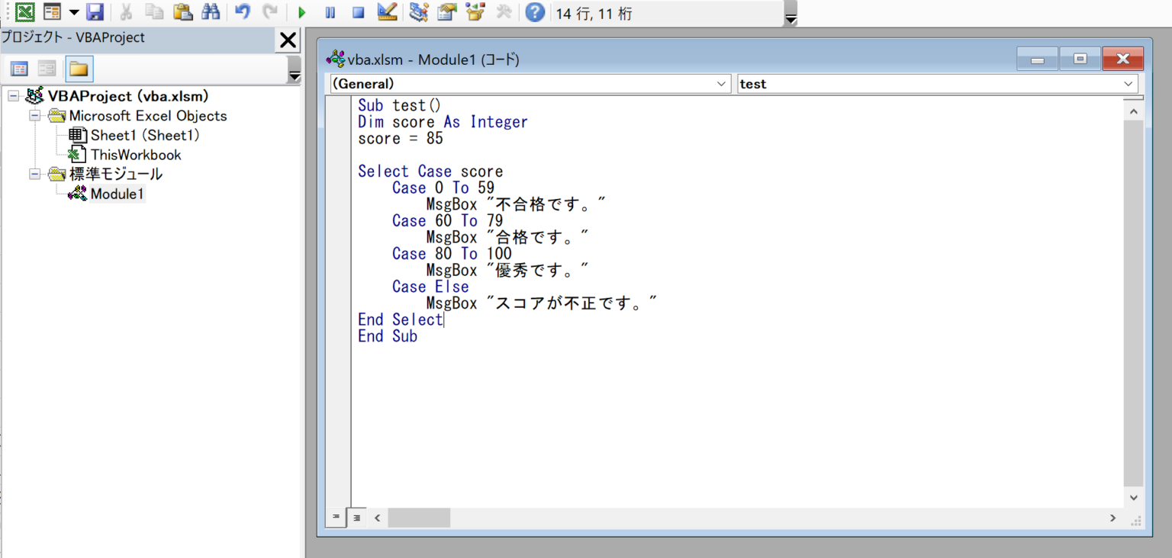Open the Properties Window icon
This screenshot has height=558, width=1172.
tap(447, 12)
